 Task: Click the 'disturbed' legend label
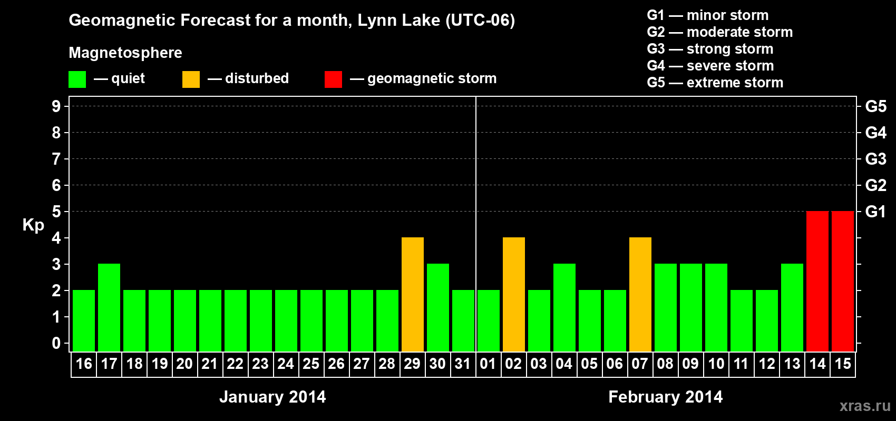[x=257, y=78]
